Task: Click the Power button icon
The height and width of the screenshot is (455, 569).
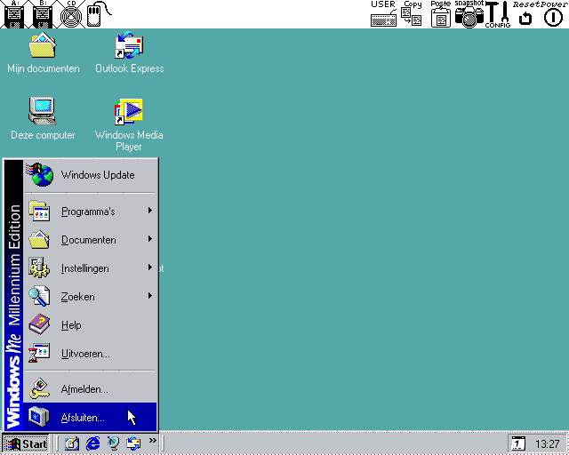Action: pos(553,17)
